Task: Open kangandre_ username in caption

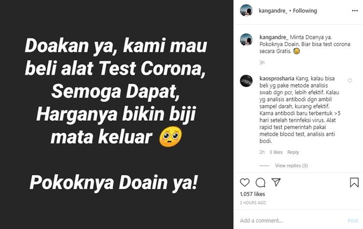Action: click(x=274, y=37)
